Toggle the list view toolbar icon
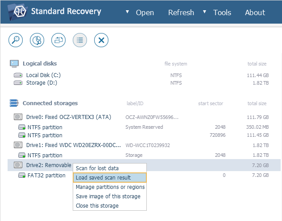Image resolution: width=282 pixels, height=221 pixels. tap(80, 40)
